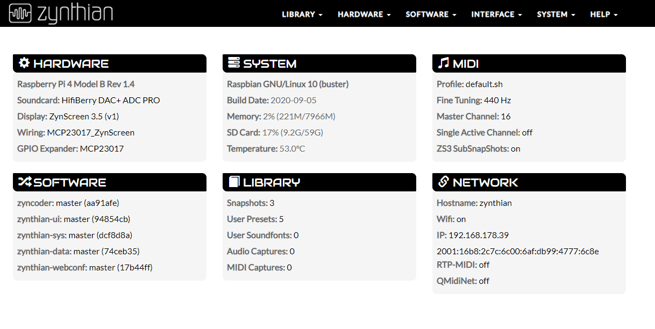Image resolution: width=655 pixels, height=329 pixels.
Task: Click the QMidiNet 'off' status row
Action: coord(463,281)
